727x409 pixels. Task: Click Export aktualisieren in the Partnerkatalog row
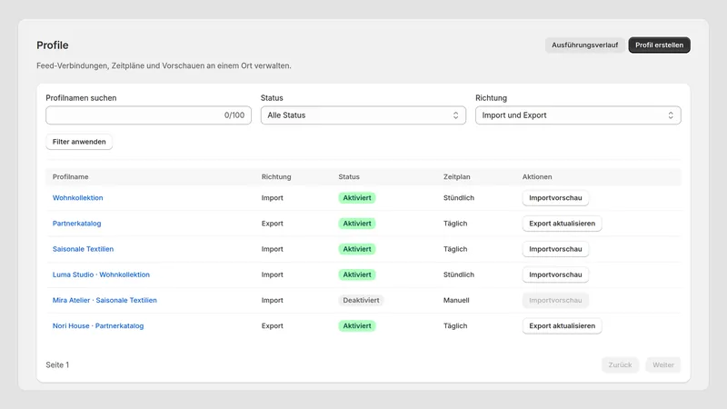[x=562, y=223]
